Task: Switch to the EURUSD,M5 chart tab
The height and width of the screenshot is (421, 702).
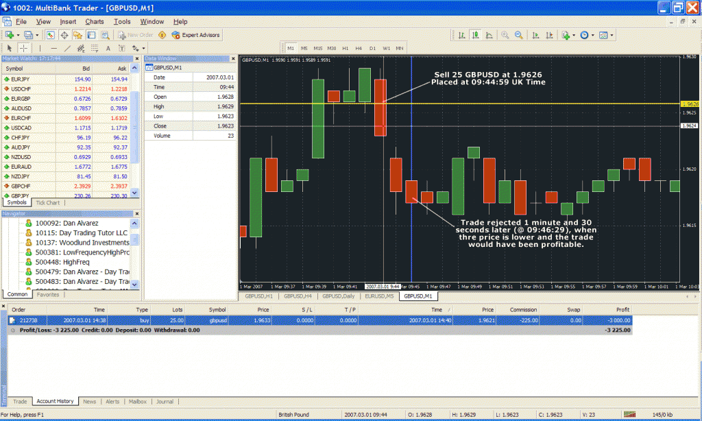Action: click(x=378, y=296)
